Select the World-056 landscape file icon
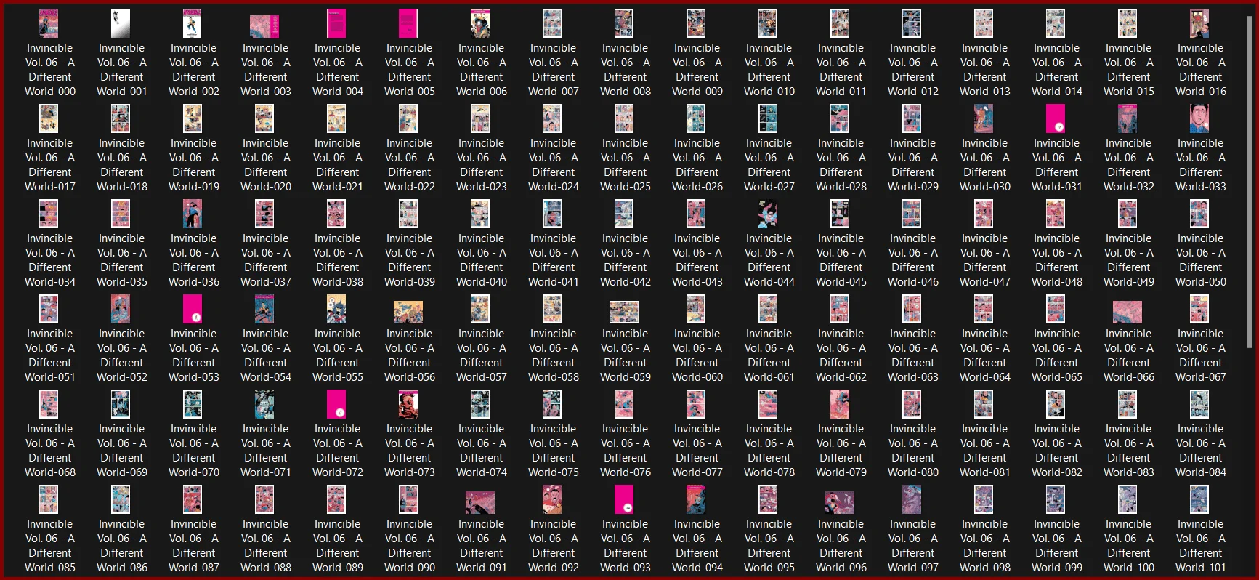The width and height of the screenshot is (1259, 580). click(408, 312)
